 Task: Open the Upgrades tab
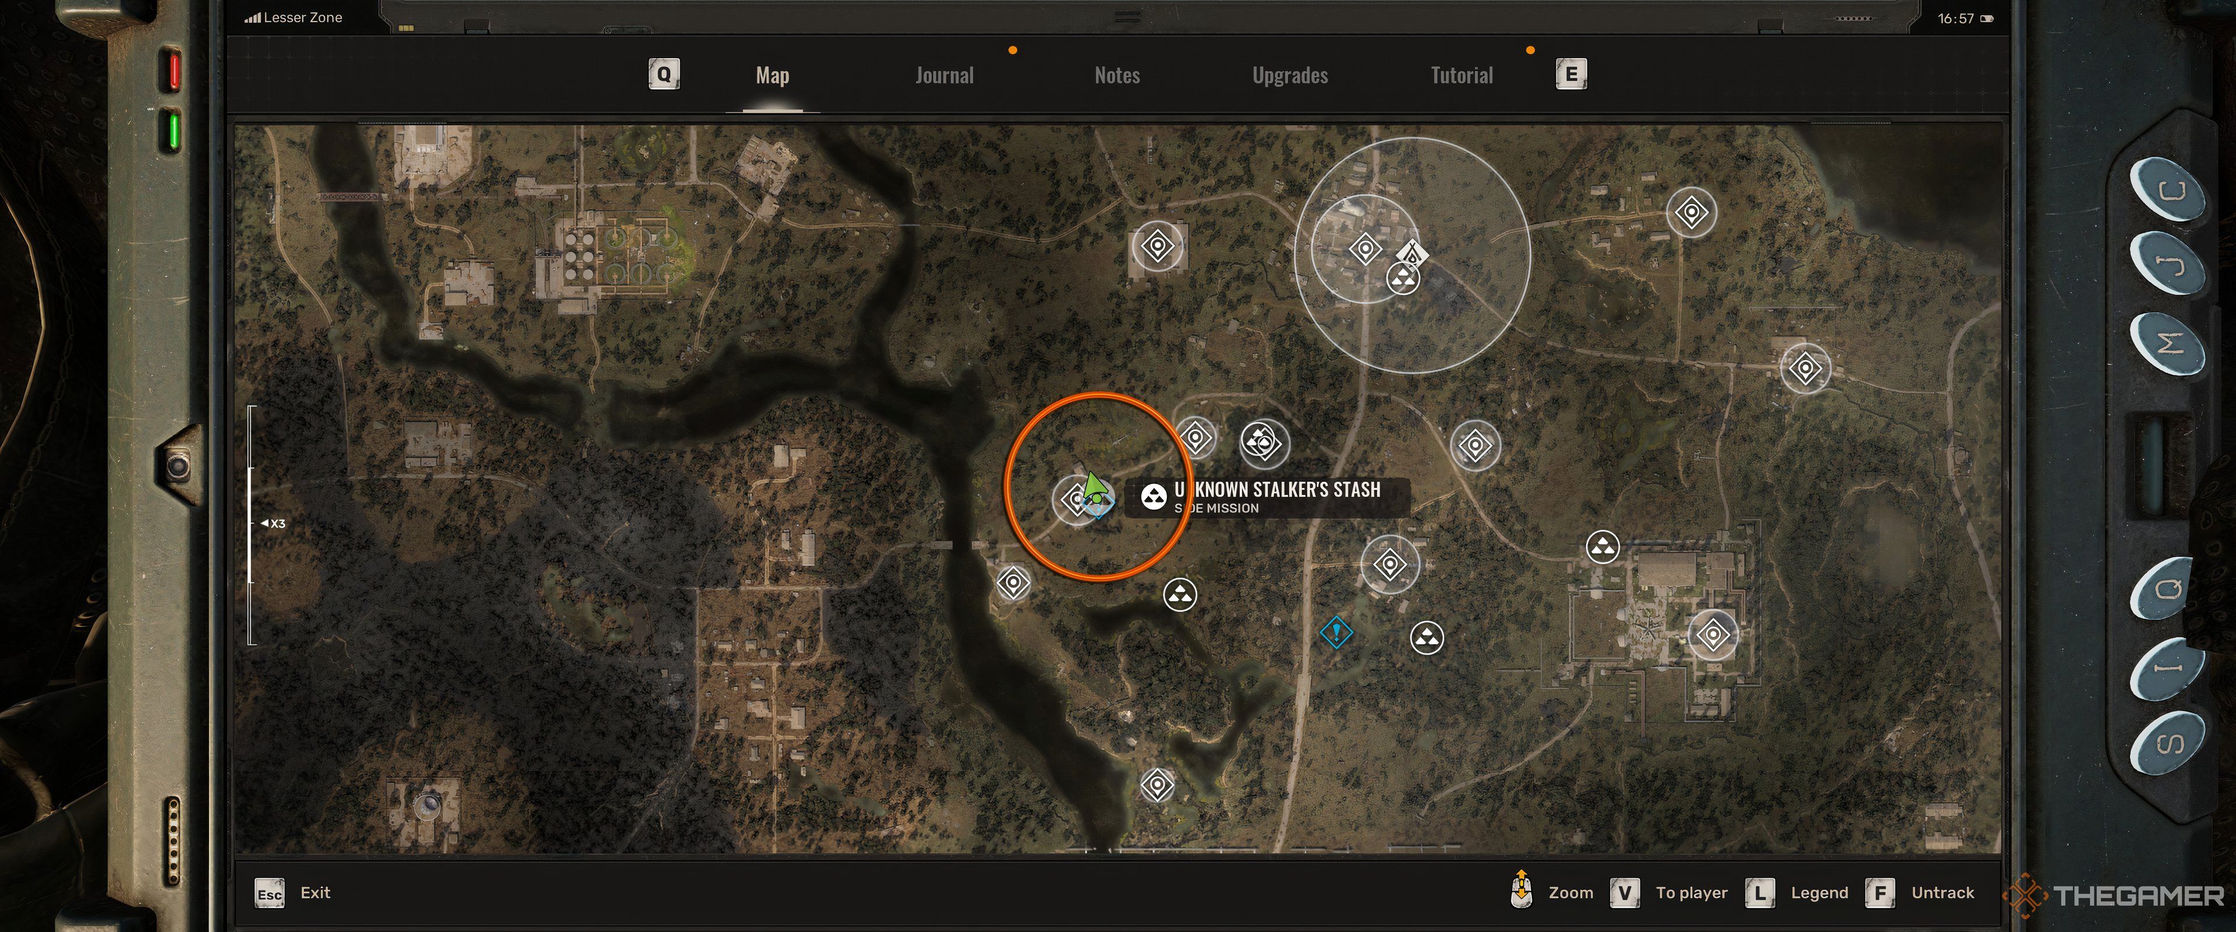(x=1287, y=74)
